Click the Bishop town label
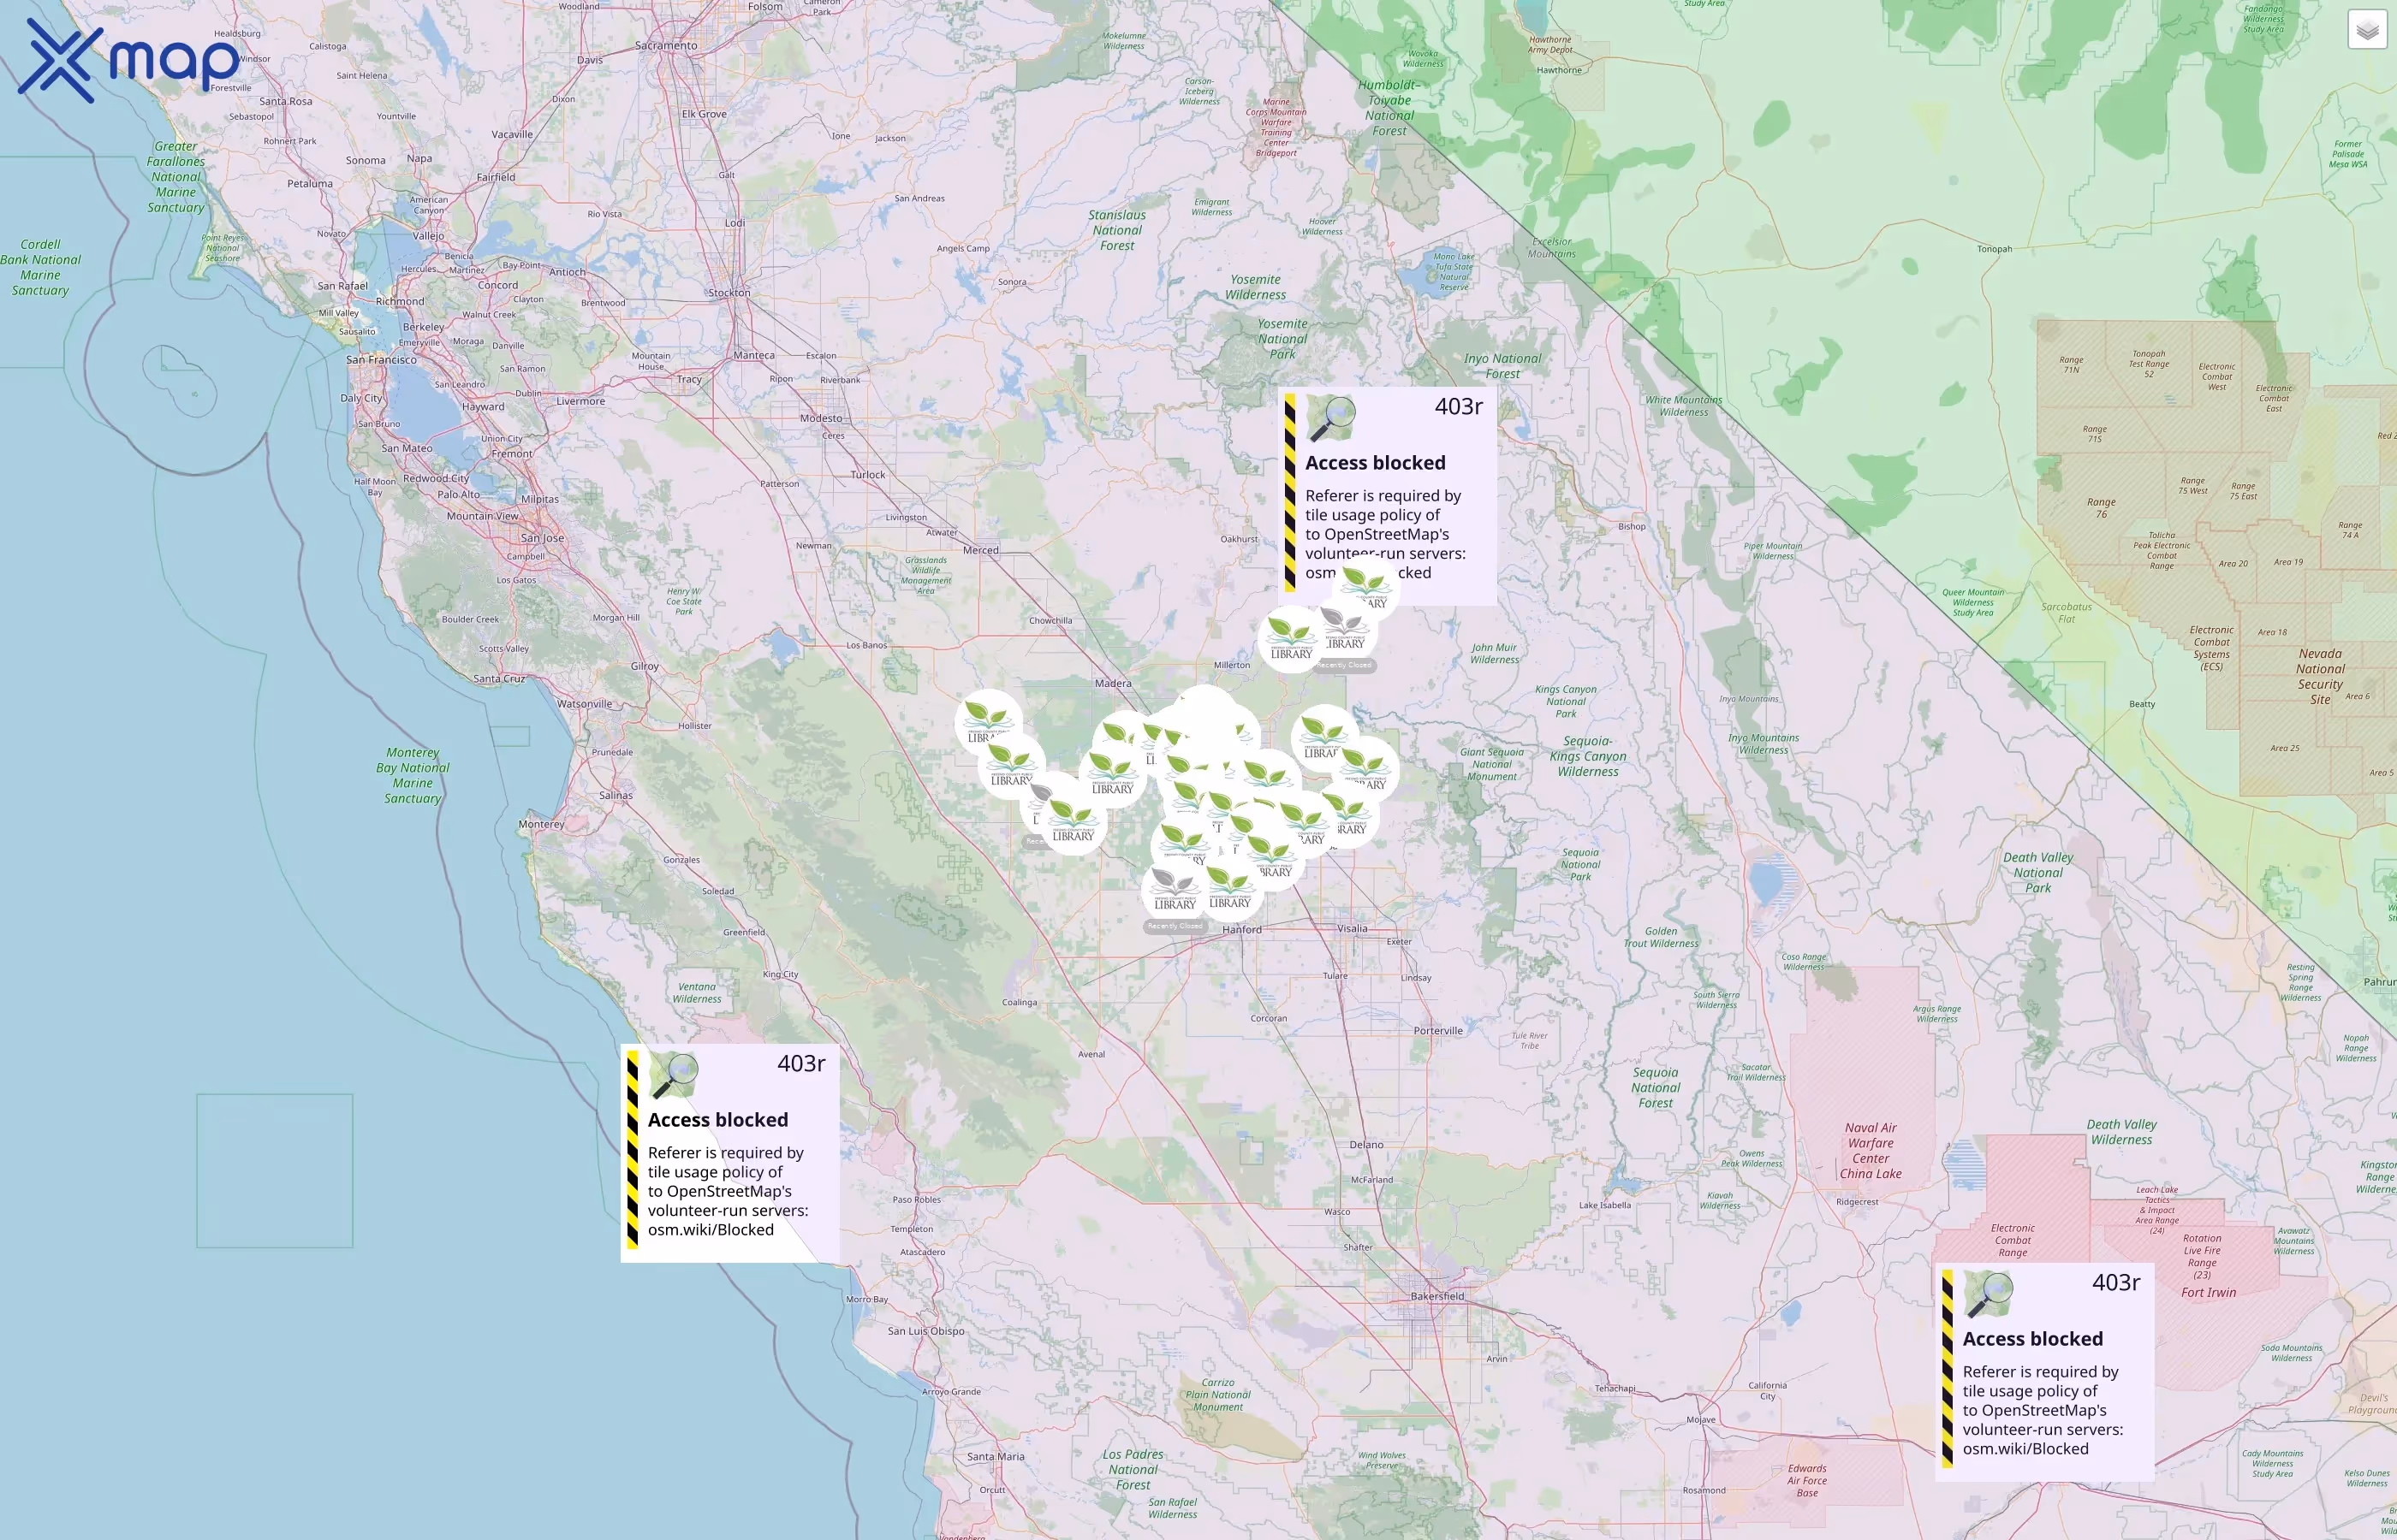 point(1632,526)
